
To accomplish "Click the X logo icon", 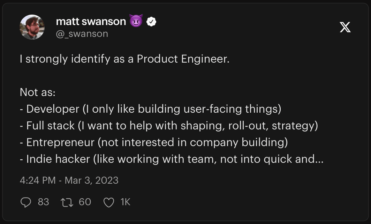I will pos(345,27).
